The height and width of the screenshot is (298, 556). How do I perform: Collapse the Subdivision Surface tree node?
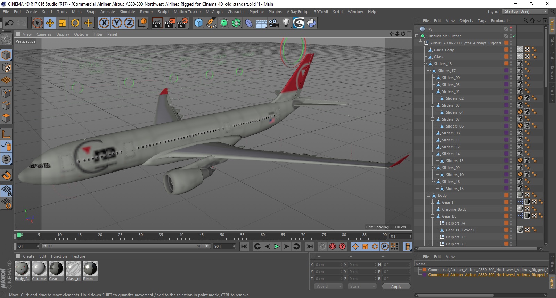417,36
